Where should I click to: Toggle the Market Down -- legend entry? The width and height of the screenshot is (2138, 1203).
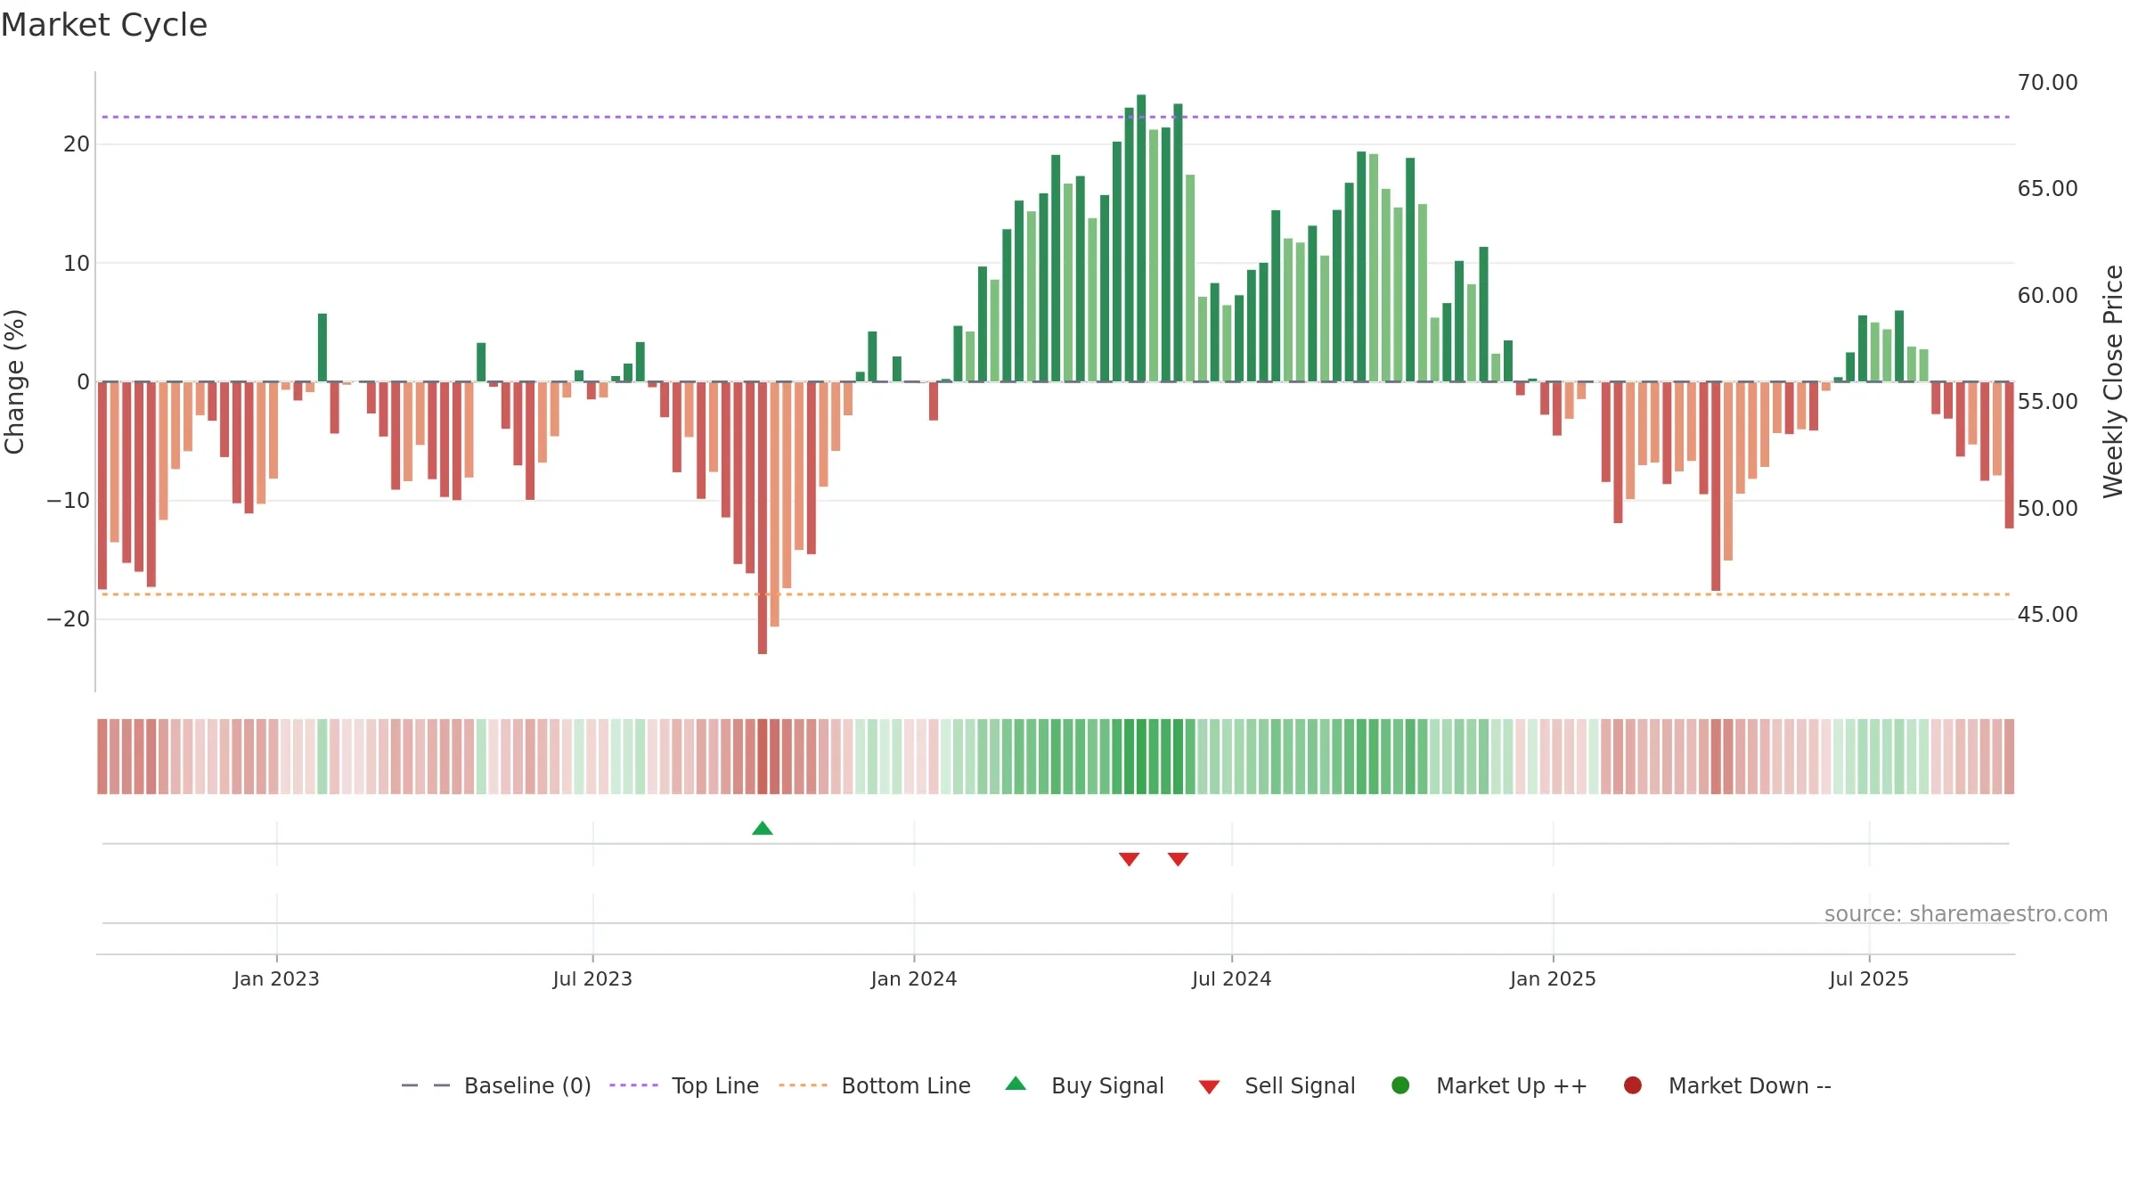point(1727,1085)
